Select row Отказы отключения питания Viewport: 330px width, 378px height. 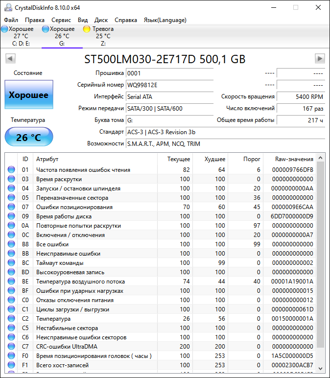161,300
